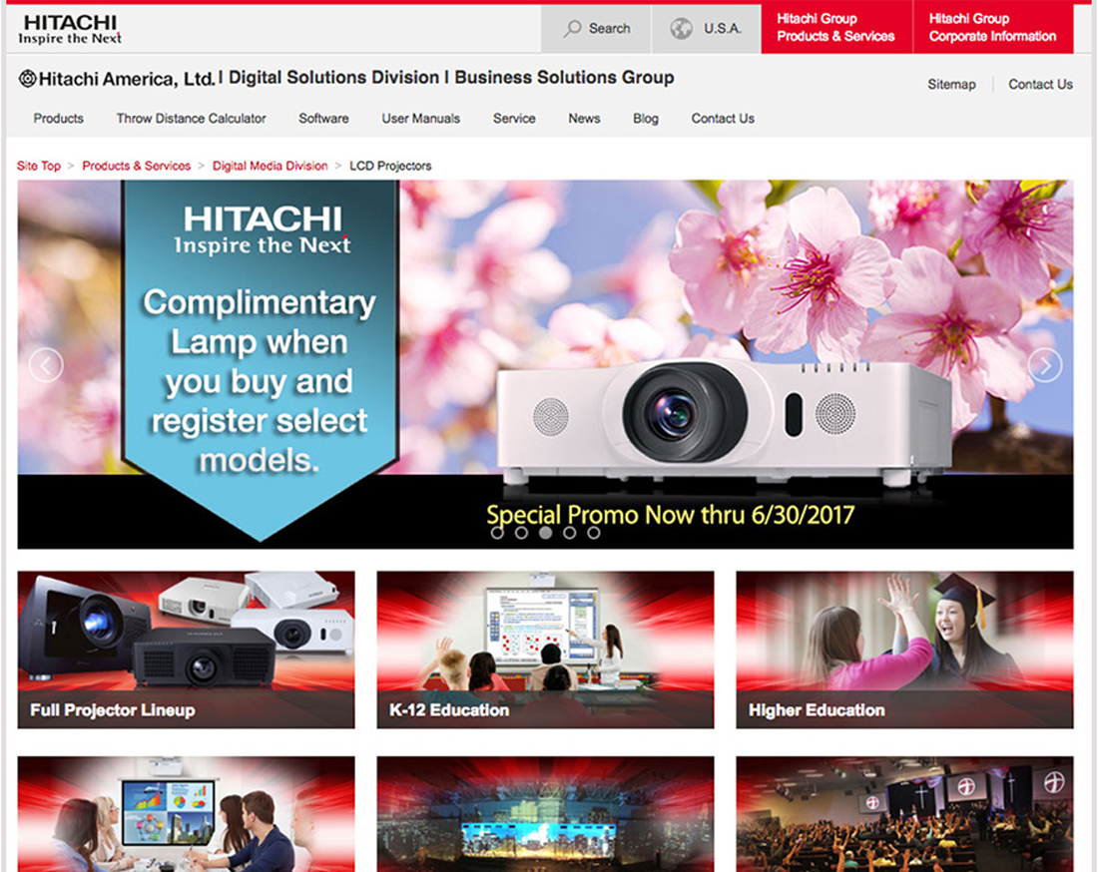Open Contact Us link near Sitemap
The width and height of the screenshot is (1098, 872).
(x=1040, y=84)
